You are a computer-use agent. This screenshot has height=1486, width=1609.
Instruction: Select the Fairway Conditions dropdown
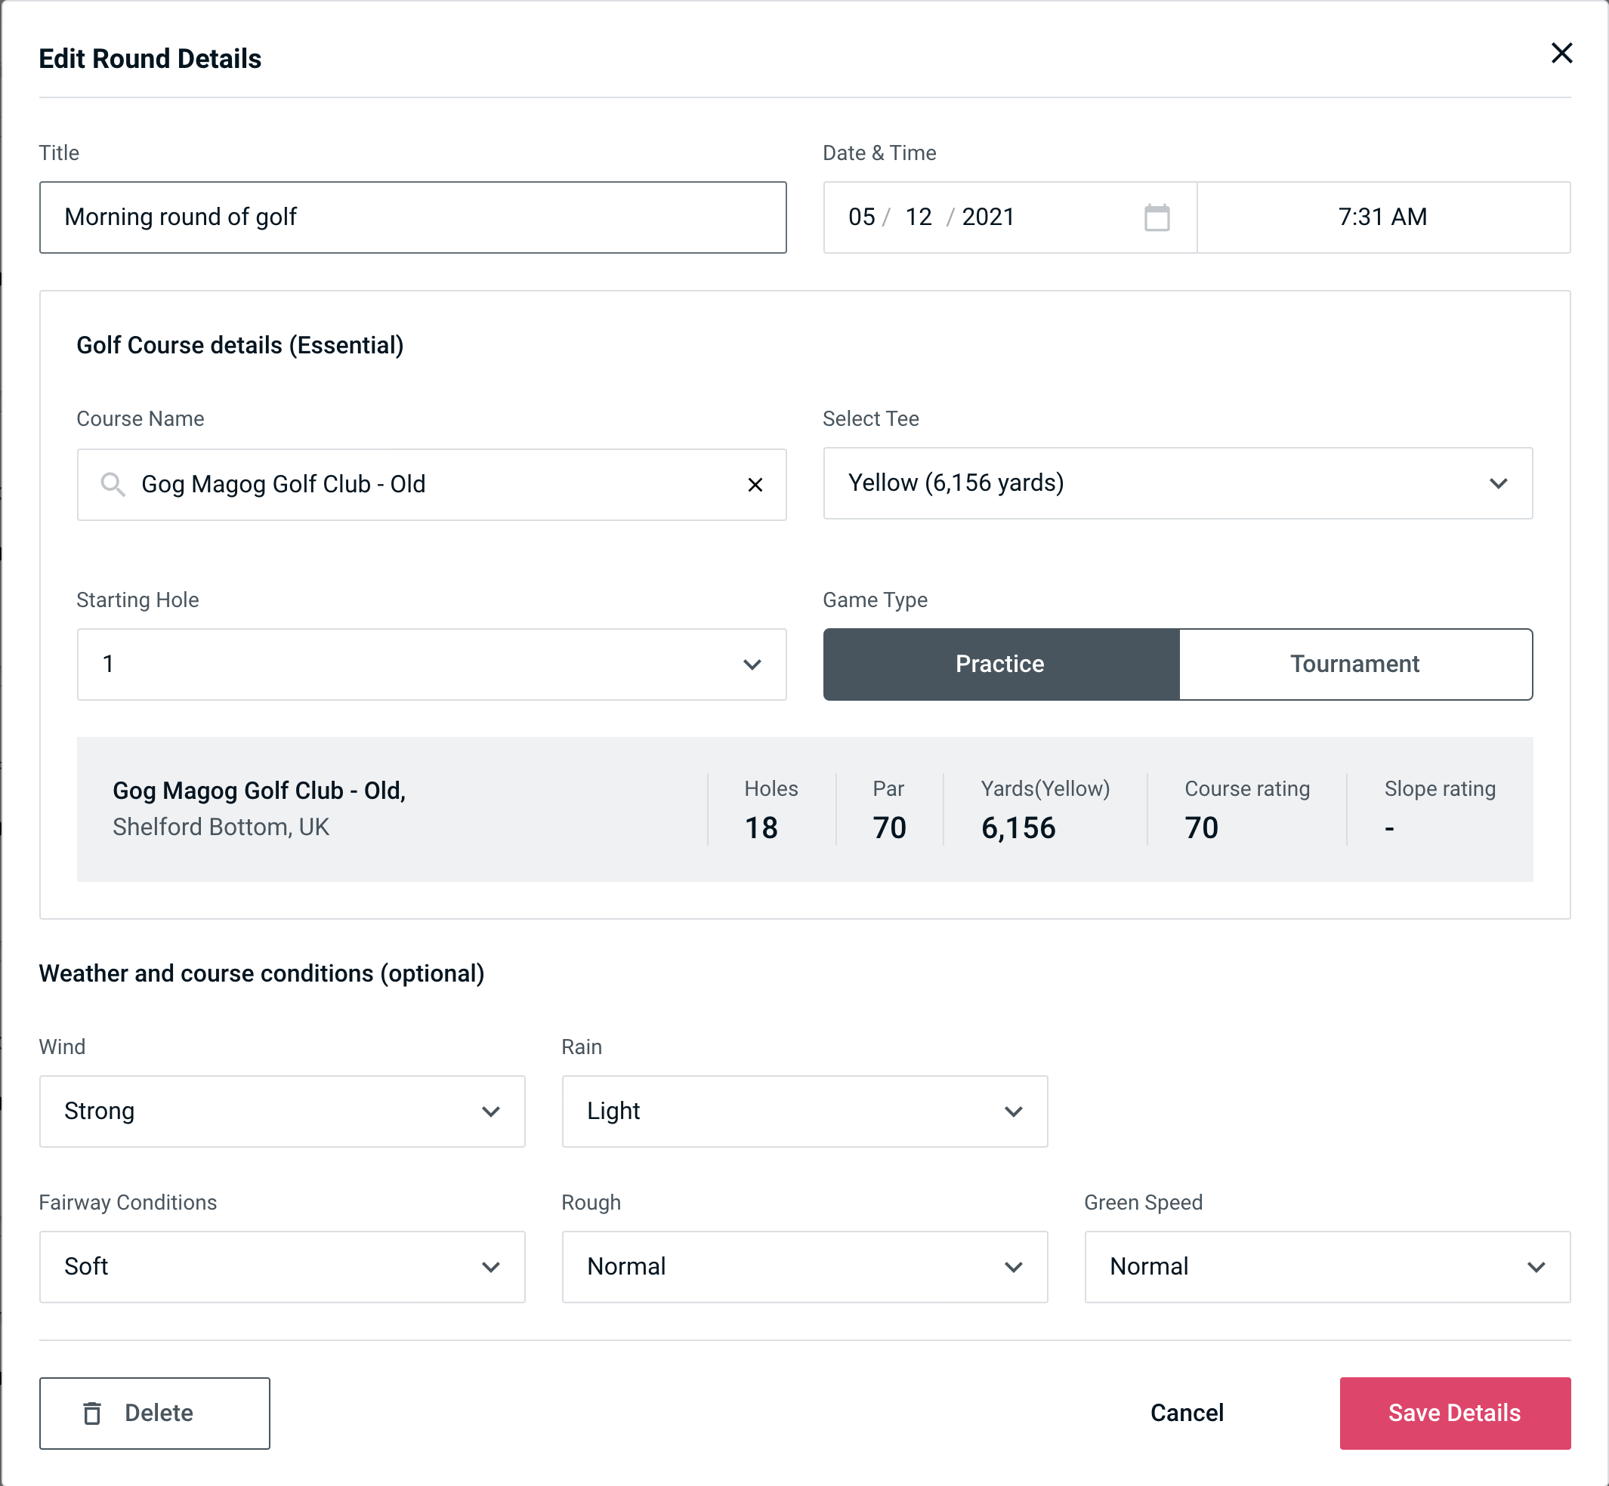(x=282, y=1266)
